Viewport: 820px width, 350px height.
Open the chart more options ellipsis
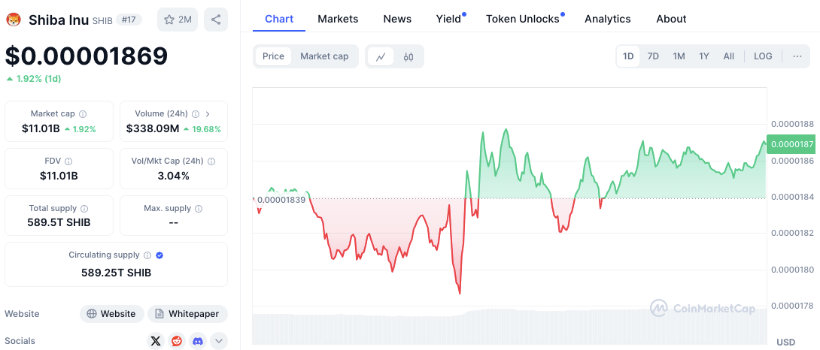pos(797,56)
